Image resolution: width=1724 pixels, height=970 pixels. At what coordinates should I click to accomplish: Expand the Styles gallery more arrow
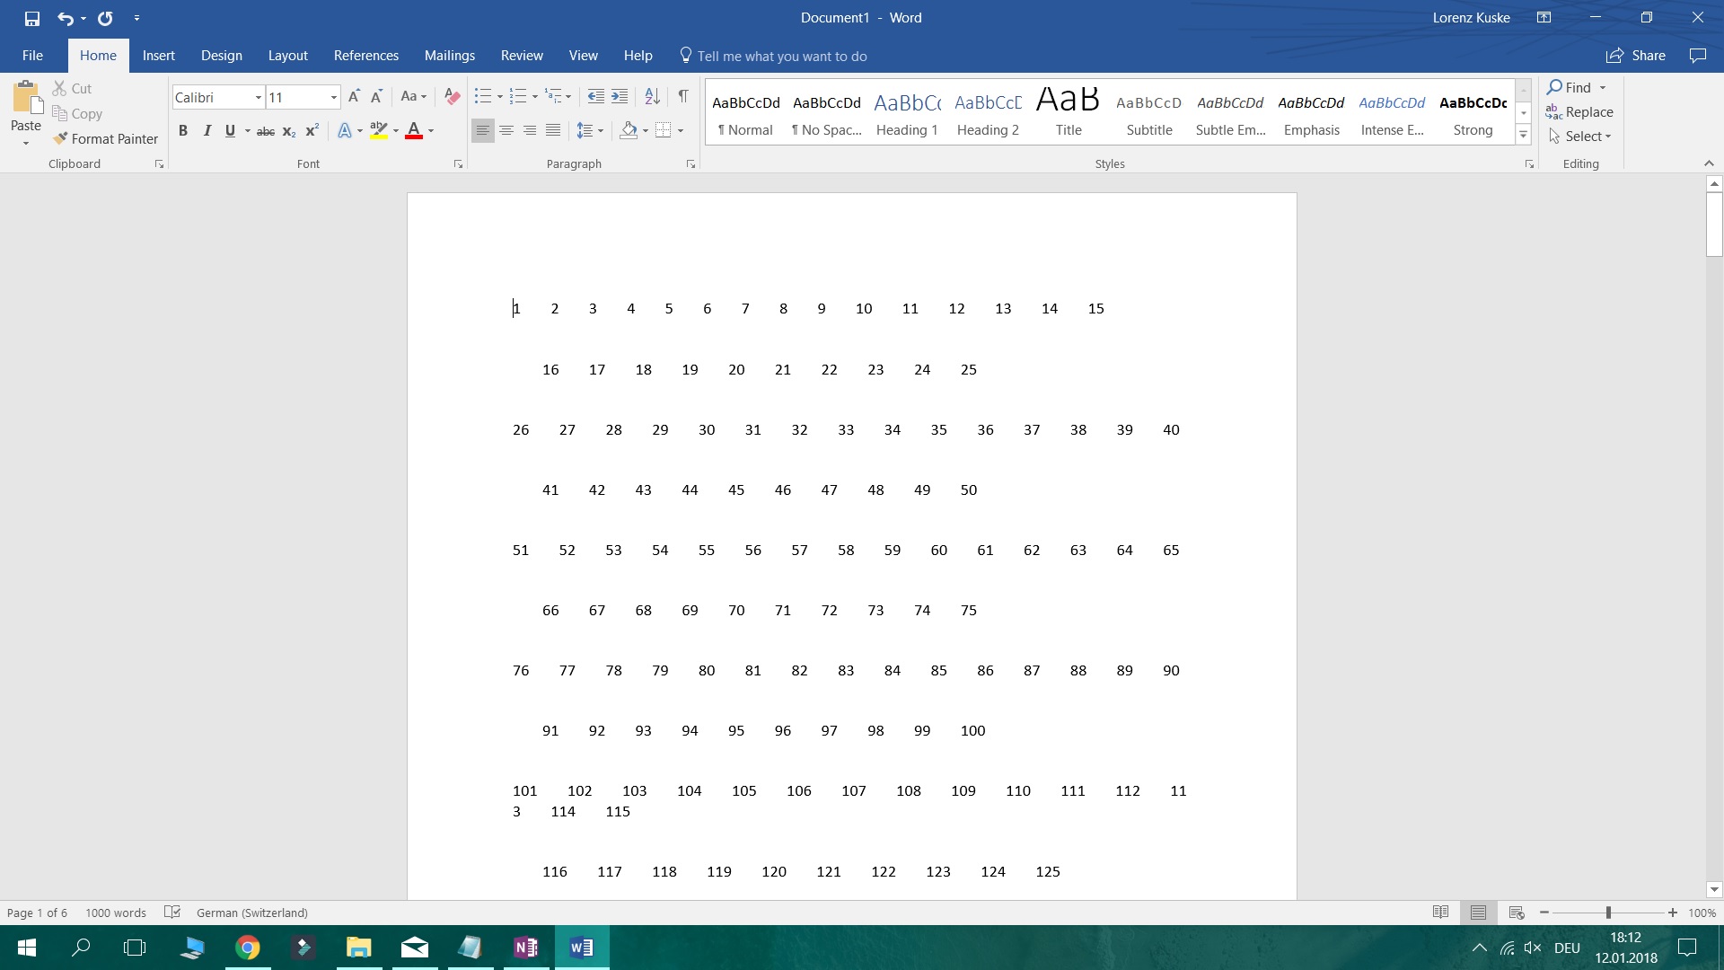pos(1523,136)
